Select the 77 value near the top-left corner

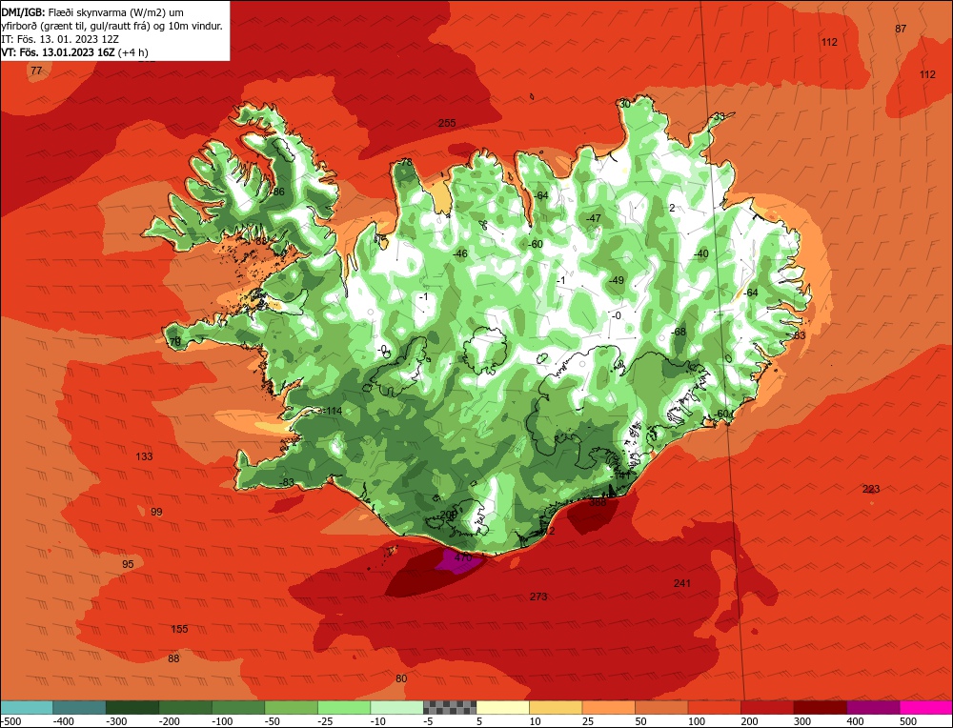click(36, 71)
